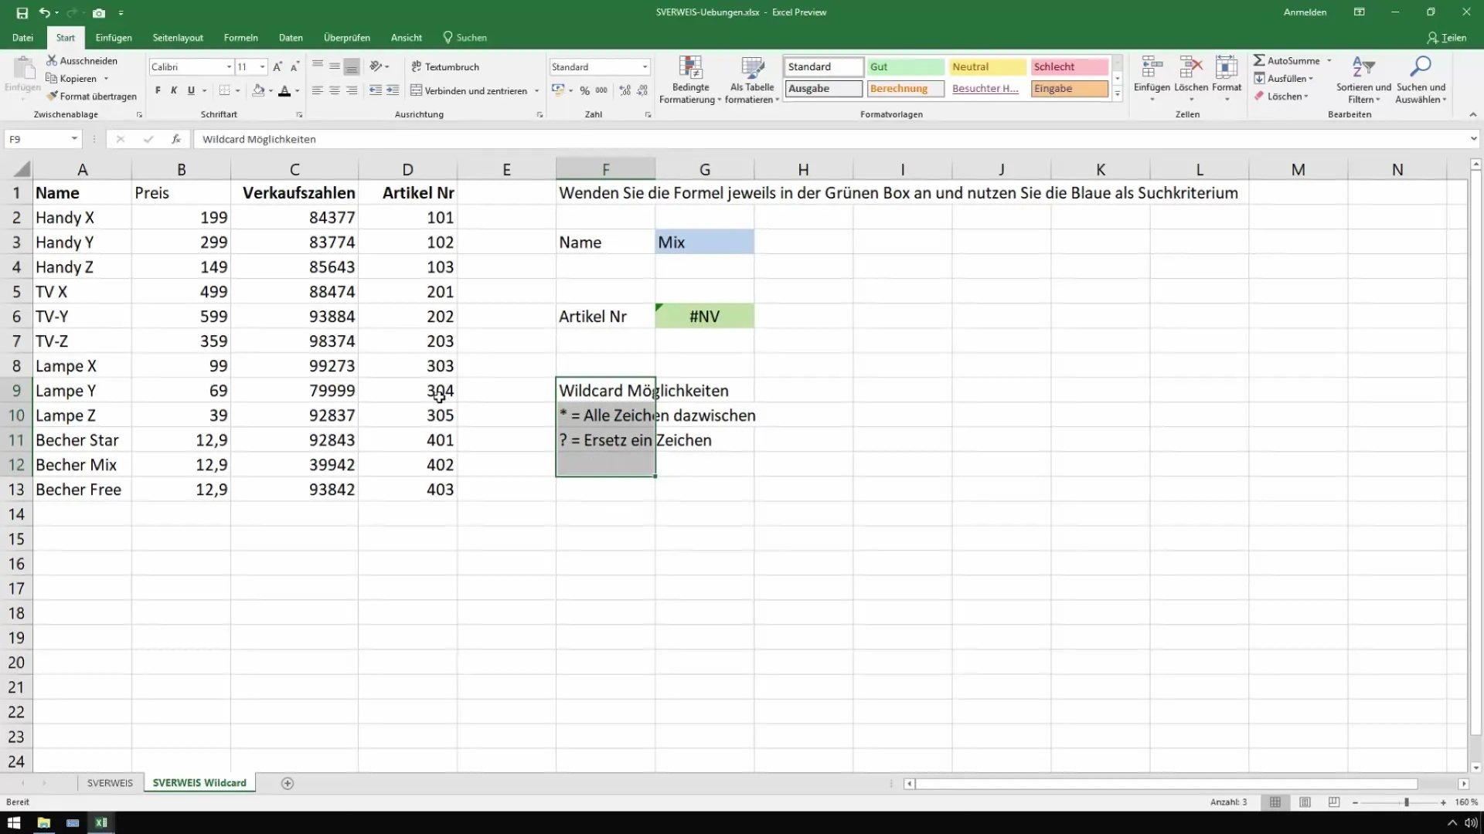This screenshot has width=1484, height=834.
Task: Expand the Formatvorlagen gallery
Action: tap(1117, 94)
